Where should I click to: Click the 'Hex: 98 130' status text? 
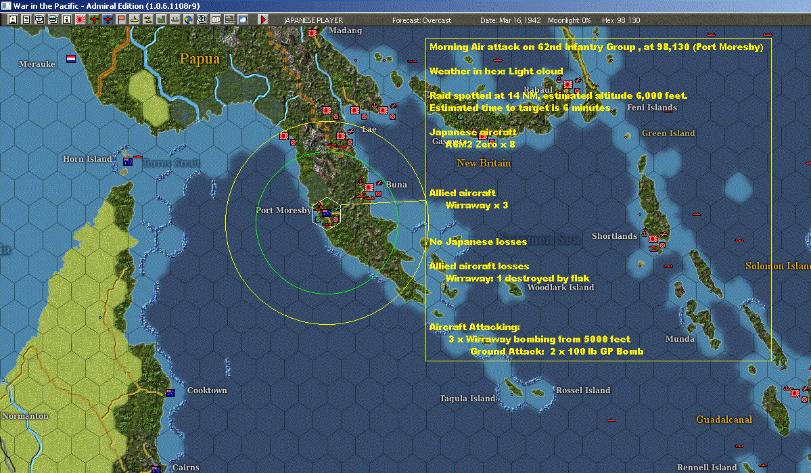[621, 20]
